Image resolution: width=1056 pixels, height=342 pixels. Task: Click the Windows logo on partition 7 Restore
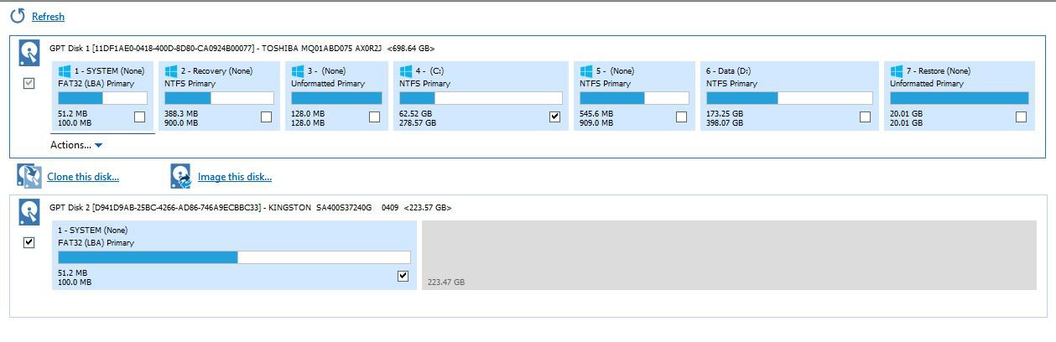[897, 71]
